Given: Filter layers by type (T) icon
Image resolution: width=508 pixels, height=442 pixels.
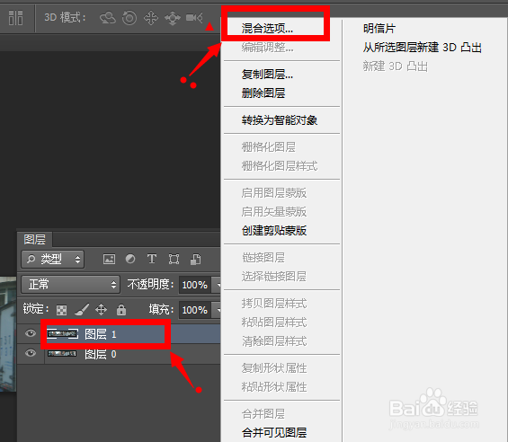Looking at the screenshot, I should 152,259.
